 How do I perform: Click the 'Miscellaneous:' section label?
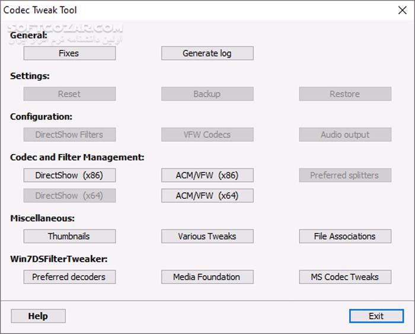(x=42, y=219)
